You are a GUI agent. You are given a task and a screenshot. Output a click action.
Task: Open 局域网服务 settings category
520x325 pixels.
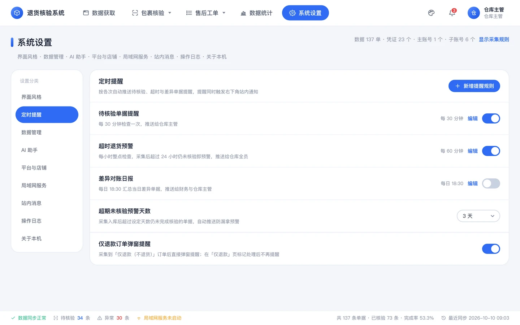point(47,186)
